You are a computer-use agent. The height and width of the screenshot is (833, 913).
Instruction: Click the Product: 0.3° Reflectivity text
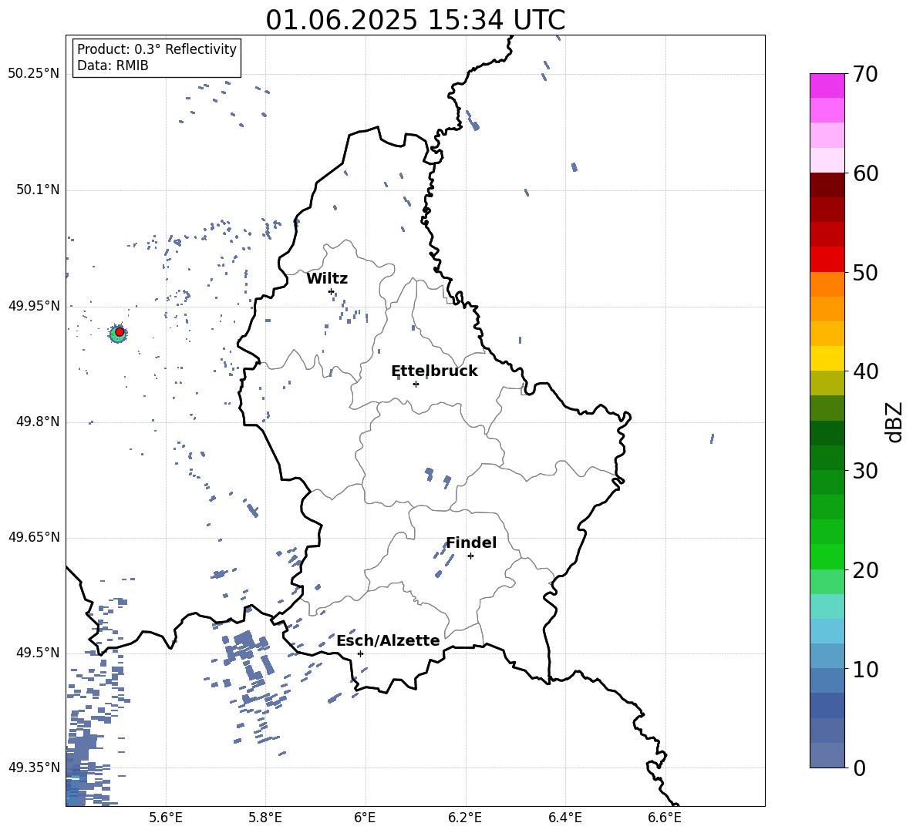[157, 49]
